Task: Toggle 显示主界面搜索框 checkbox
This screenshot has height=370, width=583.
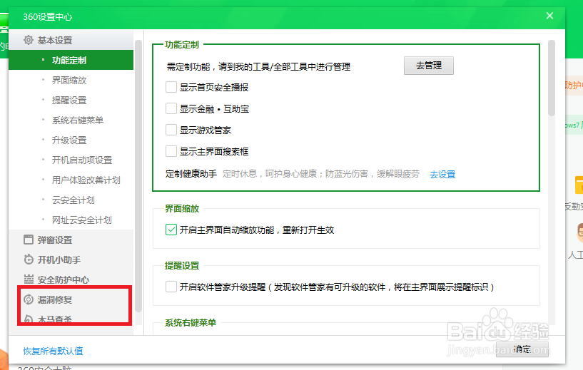Action: point(171,151)
